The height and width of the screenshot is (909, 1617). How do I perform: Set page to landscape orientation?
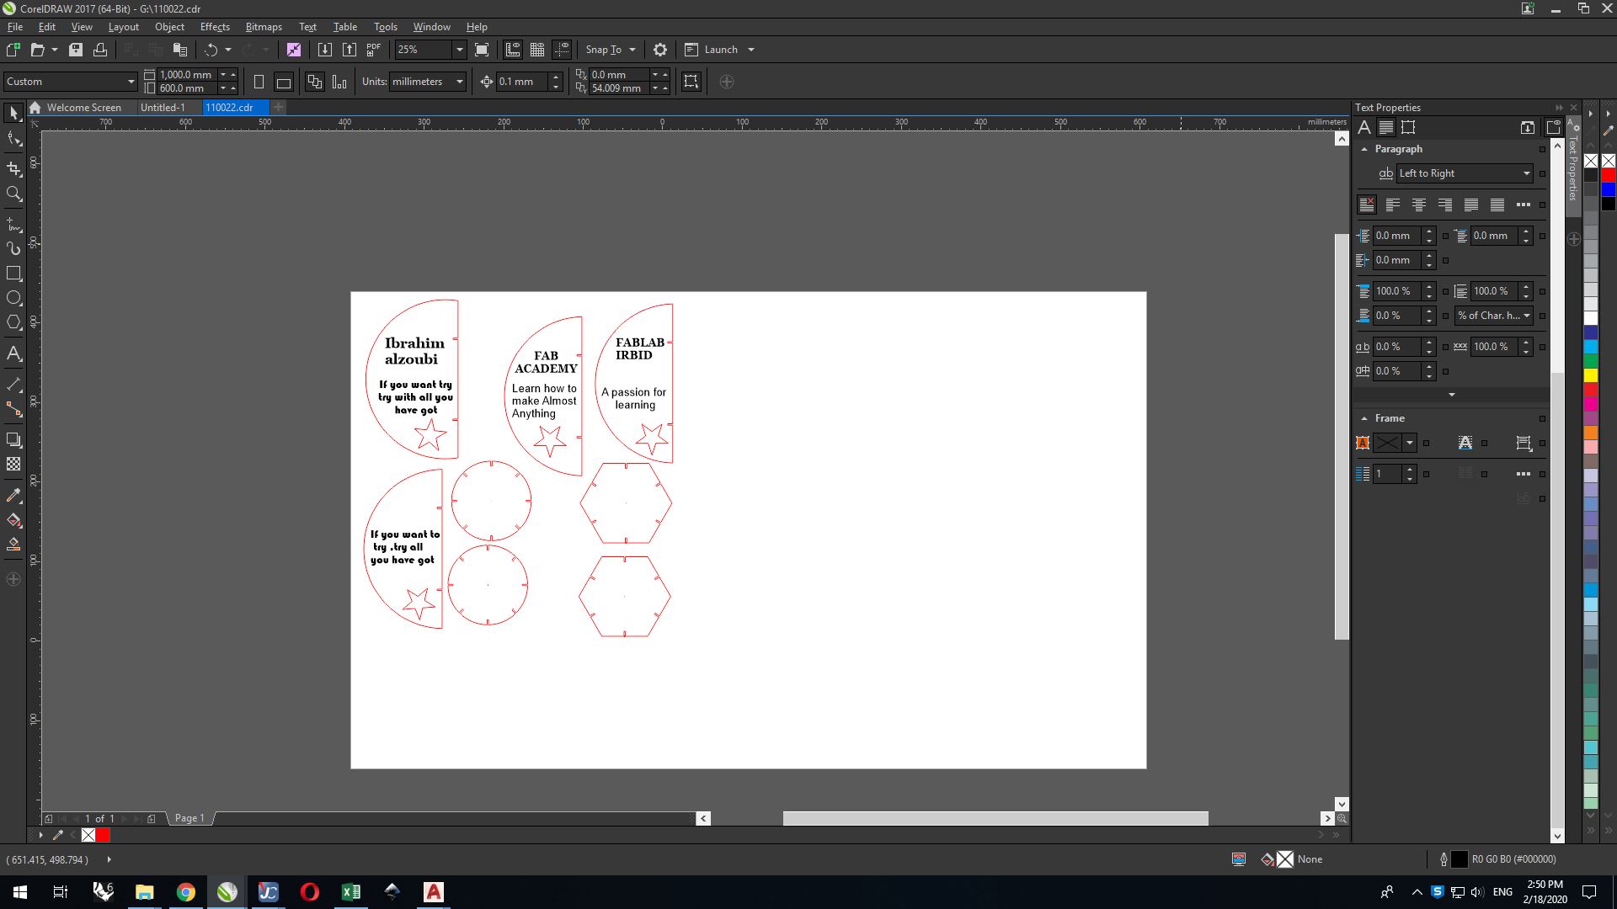coord(284,82)
